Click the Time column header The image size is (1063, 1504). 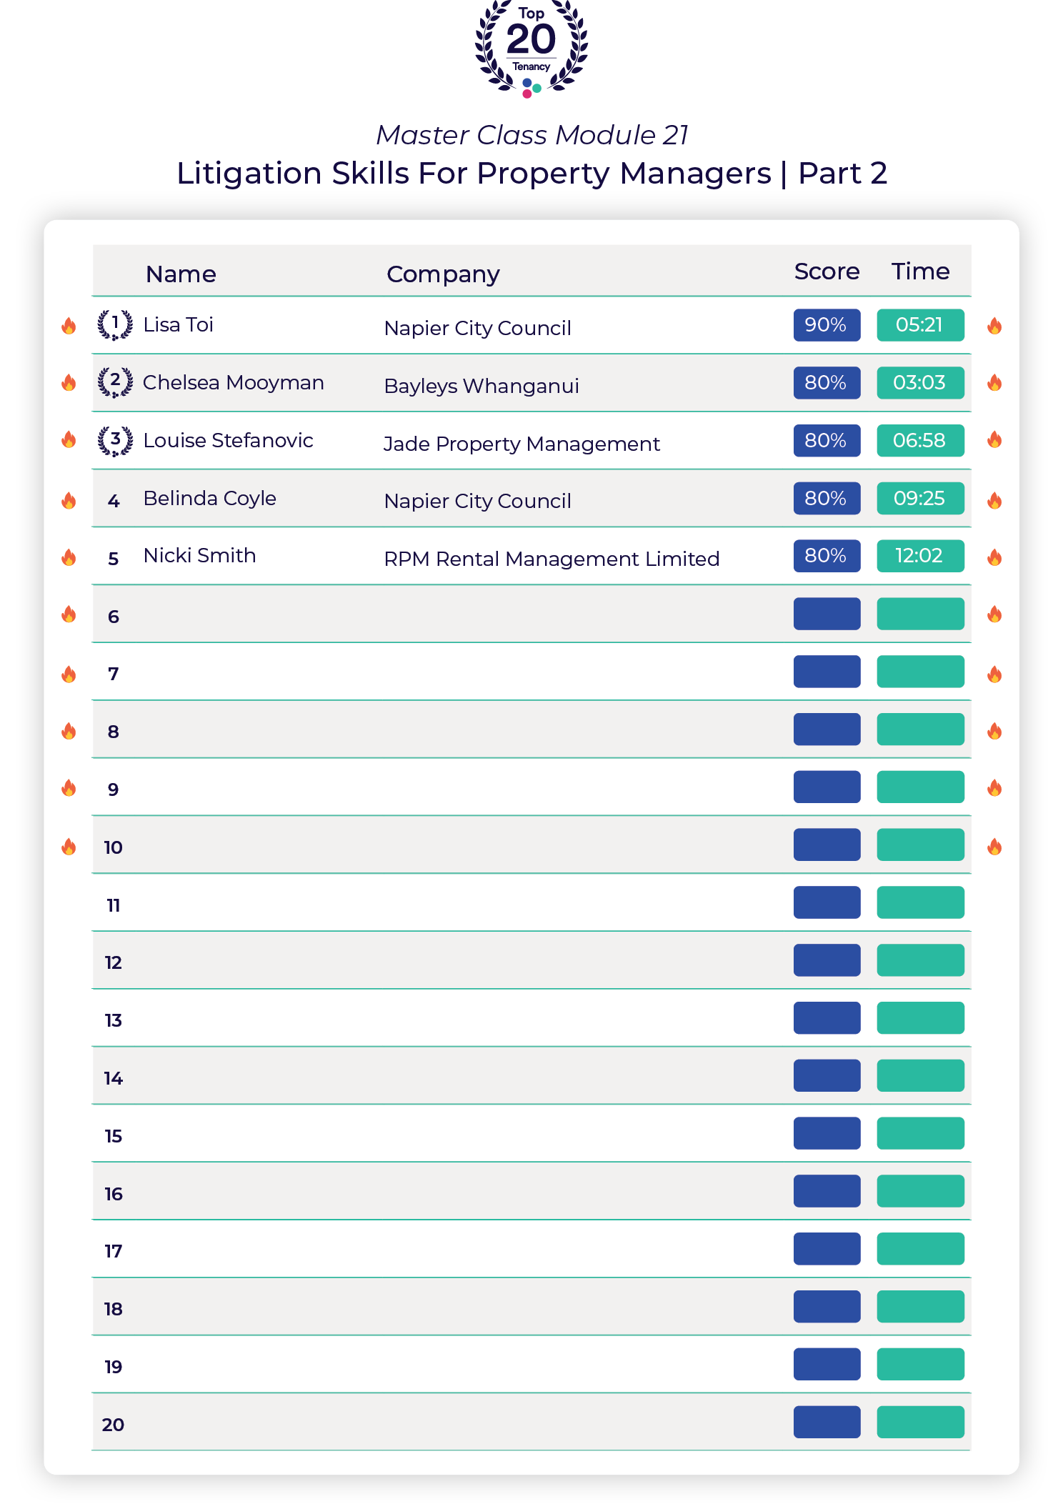pos(920,272)
